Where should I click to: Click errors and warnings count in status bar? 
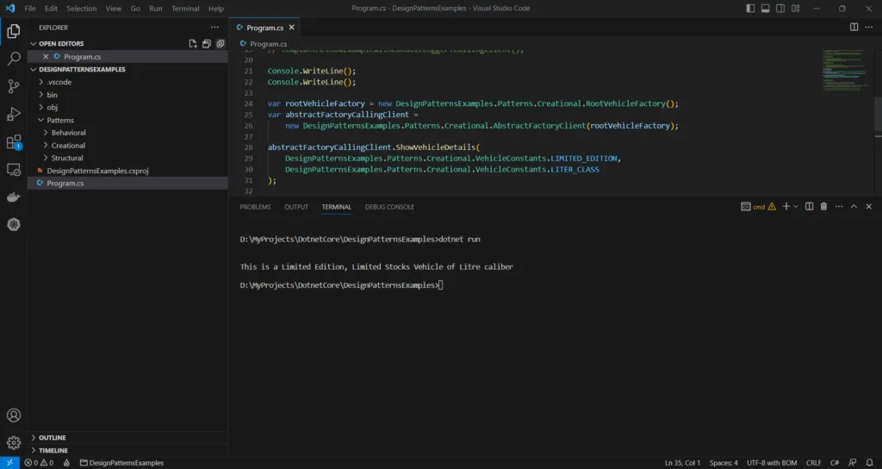[x=39, y=463]
